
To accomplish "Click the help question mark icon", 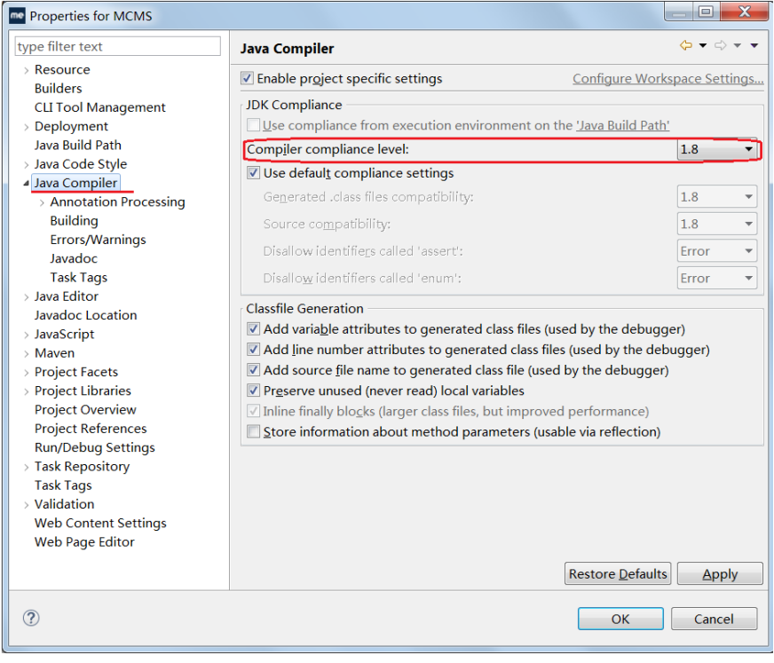I will 31,618.
